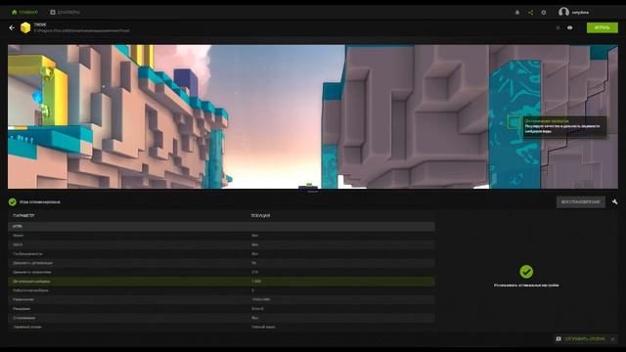
Task: Click the ВОССТАНОВЛЕНИЕ revert button
Action: coord(580,202)
